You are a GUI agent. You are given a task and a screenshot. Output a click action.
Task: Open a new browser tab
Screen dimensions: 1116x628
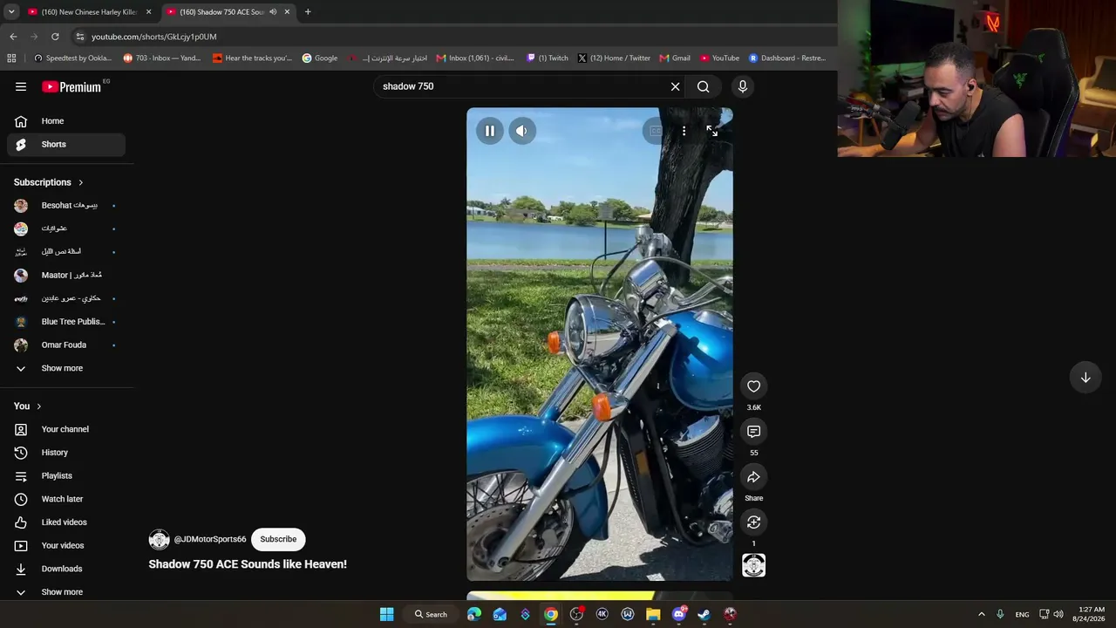(308, 12)
